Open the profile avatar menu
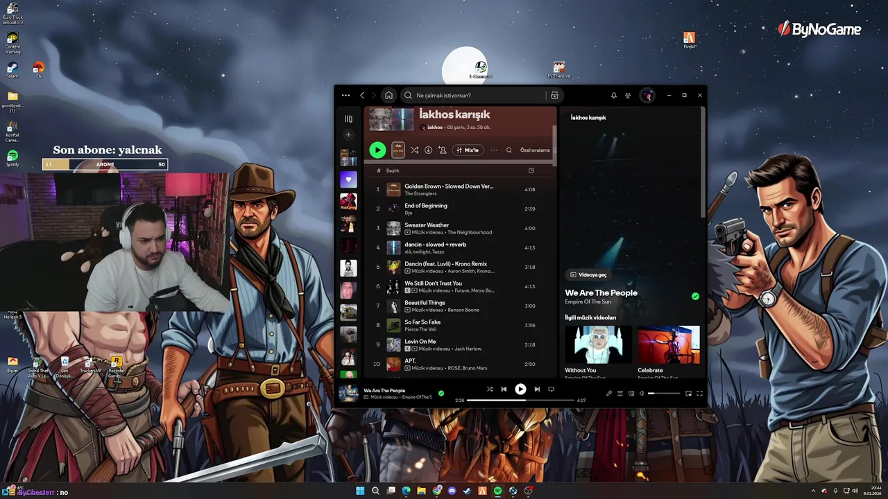The image size is (888, 499). (x=647, y=96)
